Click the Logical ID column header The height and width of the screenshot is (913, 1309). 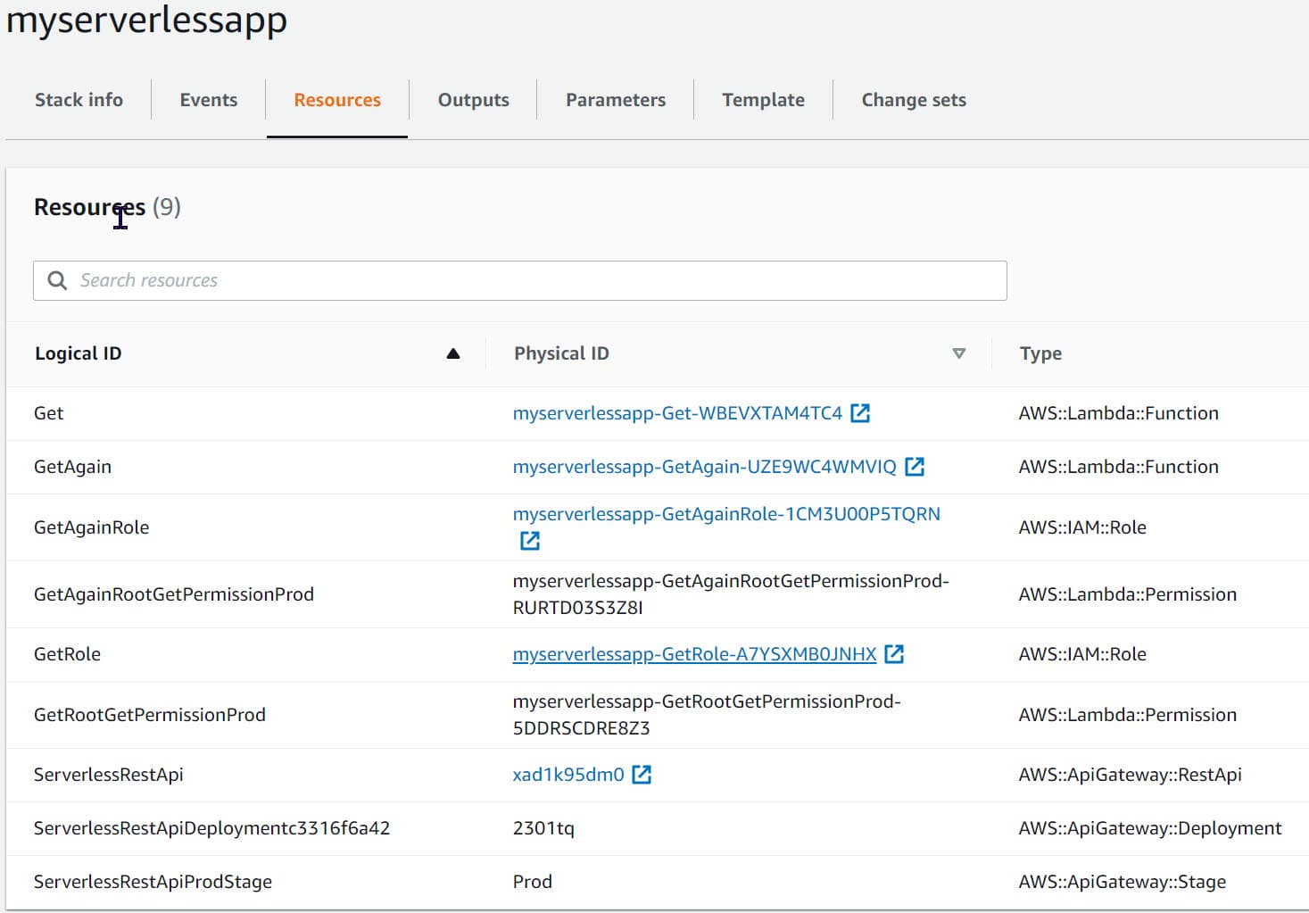tap(78, 353)
